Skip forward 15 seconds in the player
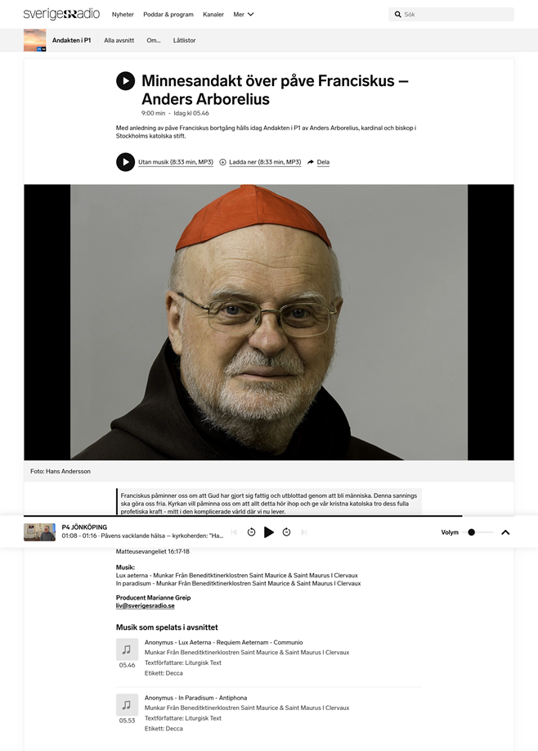The image size is (538, 751). [286, 532]
